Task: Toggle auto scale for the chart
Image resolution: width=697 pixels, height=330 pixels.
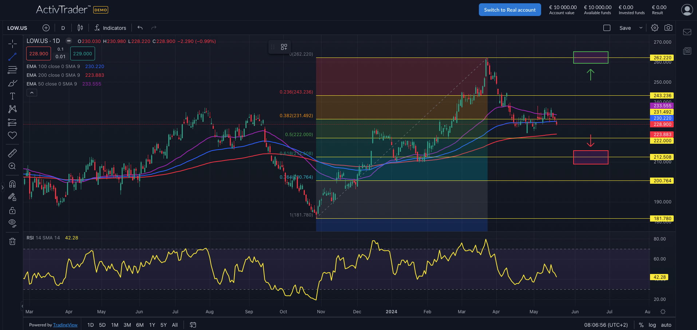Action: [666, 325]
